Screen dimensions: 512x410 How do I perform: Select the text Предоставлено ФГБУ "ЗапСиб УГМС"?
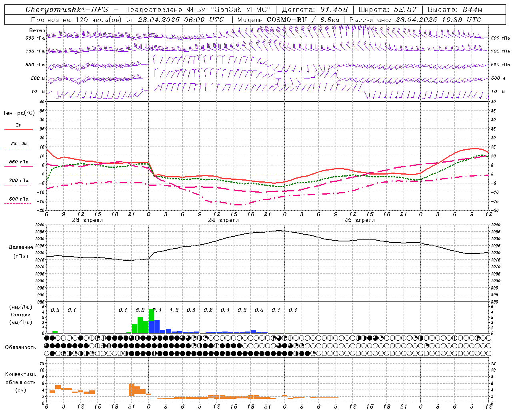pyautogui.click(x=198, y=10)
